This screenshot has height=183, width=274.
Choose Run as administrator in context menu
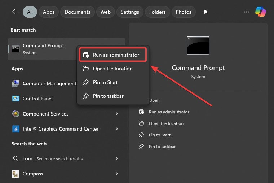pyautogui.click(x=113, y=55)
